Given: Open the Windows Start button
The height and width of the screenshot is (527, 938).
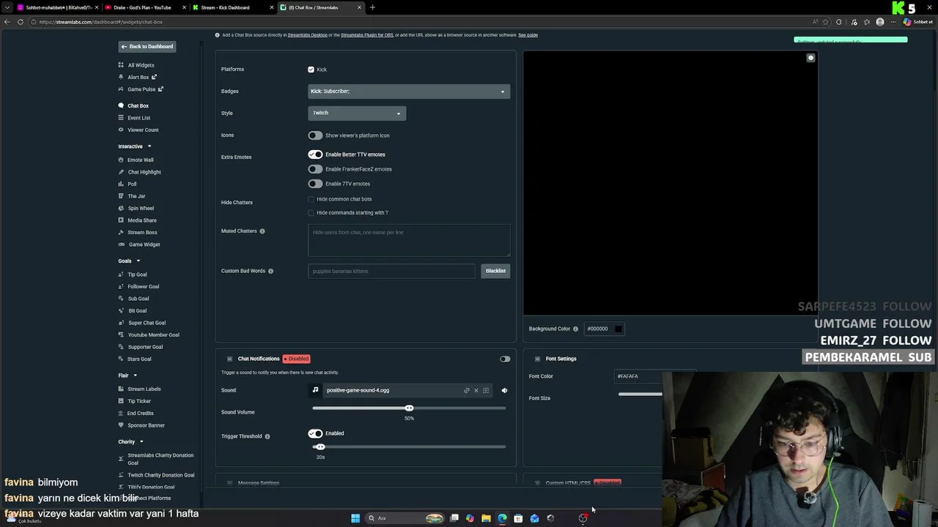Looking at the screenshot, I should pyautogui.click(x=355, y=518).
